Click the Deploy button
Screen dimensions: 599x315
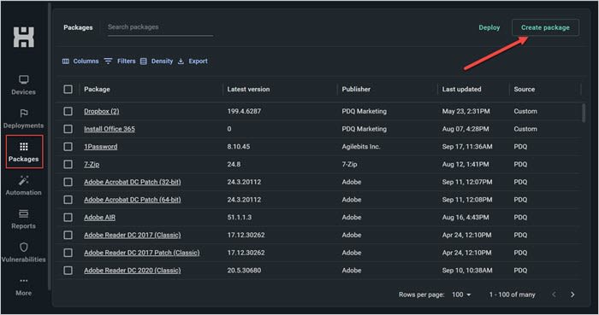click(x=489, y=27)
